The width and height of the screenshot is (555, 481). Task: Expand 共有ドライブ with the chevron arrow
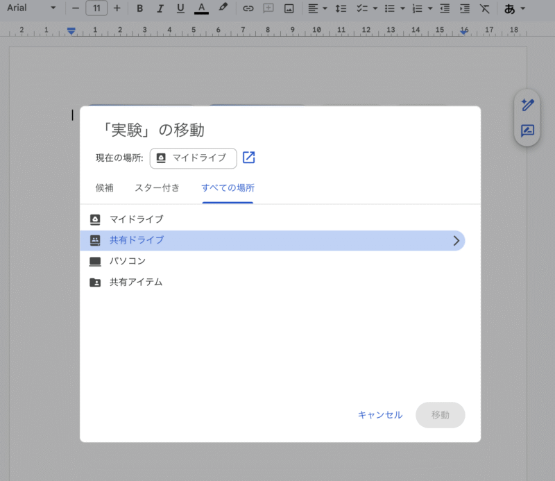456,240
